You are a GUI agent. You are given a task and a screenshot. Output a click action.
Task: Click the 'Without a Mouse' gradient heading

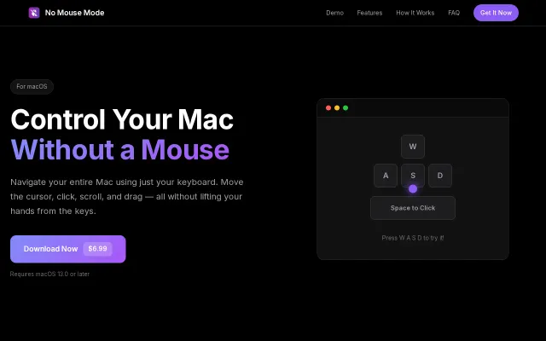(120, 150)
